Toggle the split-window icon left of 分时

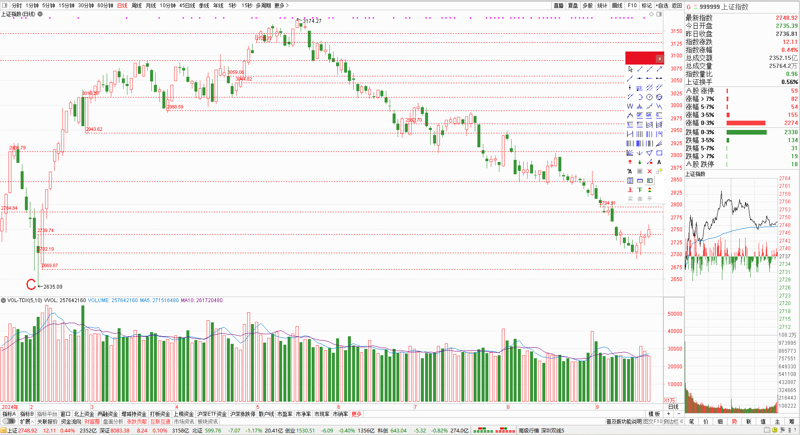point(5,5)
